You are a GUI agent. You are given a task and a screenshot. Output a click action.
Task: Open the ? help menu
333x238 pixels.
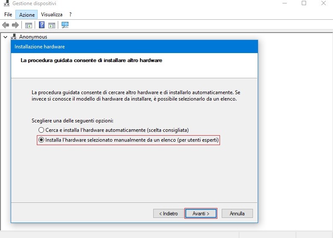70,15
